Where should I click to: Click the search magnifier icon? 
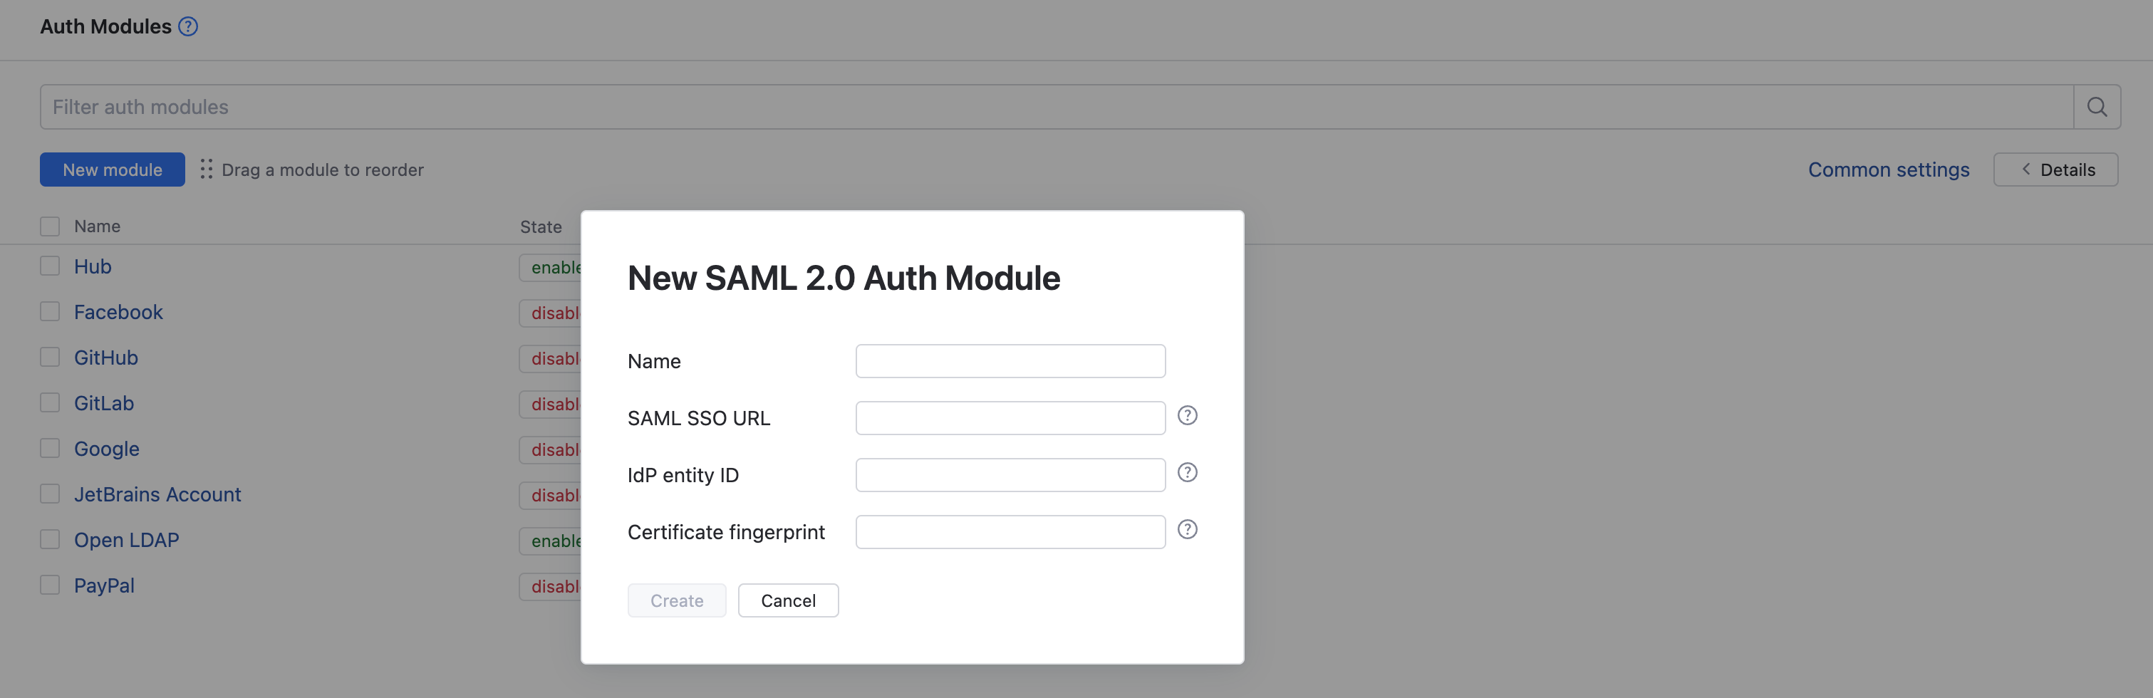tap(2096, 107)
